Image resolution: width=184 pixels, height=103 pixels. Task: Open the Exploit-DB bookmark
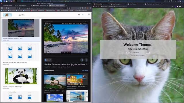pos(64,11)
